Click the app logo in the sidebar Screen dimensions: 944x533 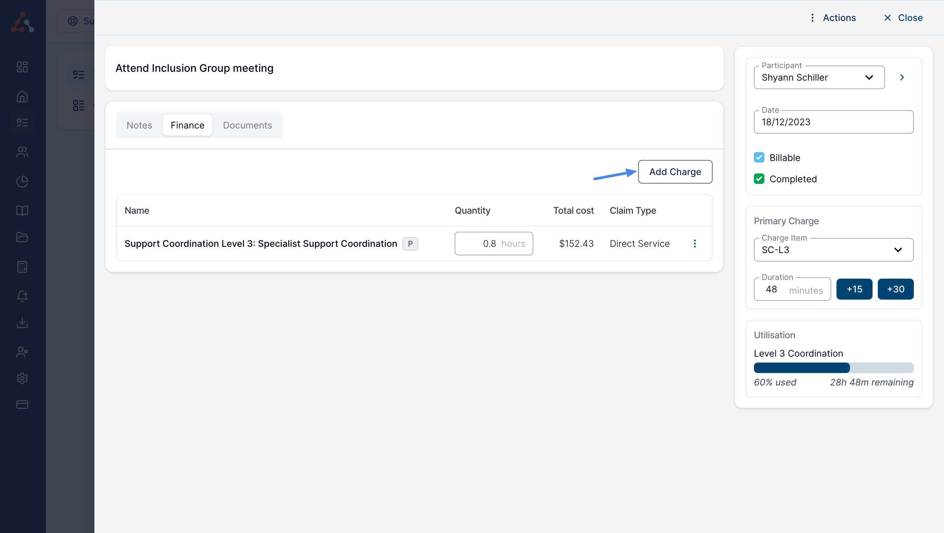[x=22, y=22]
